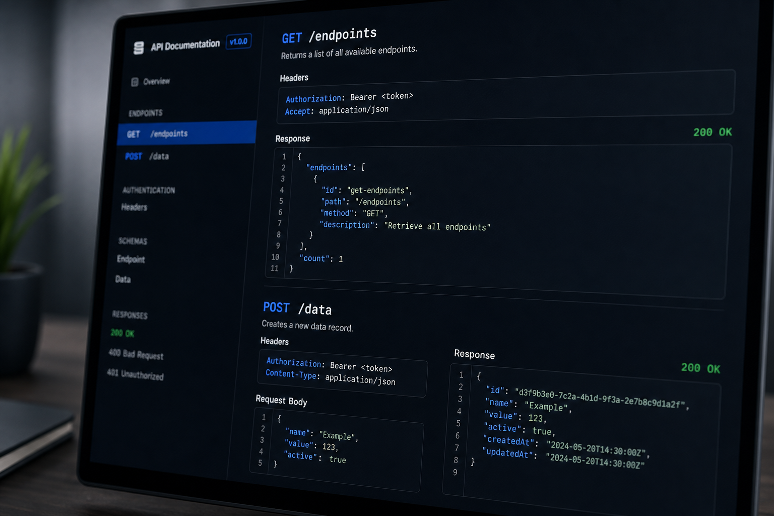Open the Endpoint schema link
Screen dimensions: 774x516
coord(131,259)
